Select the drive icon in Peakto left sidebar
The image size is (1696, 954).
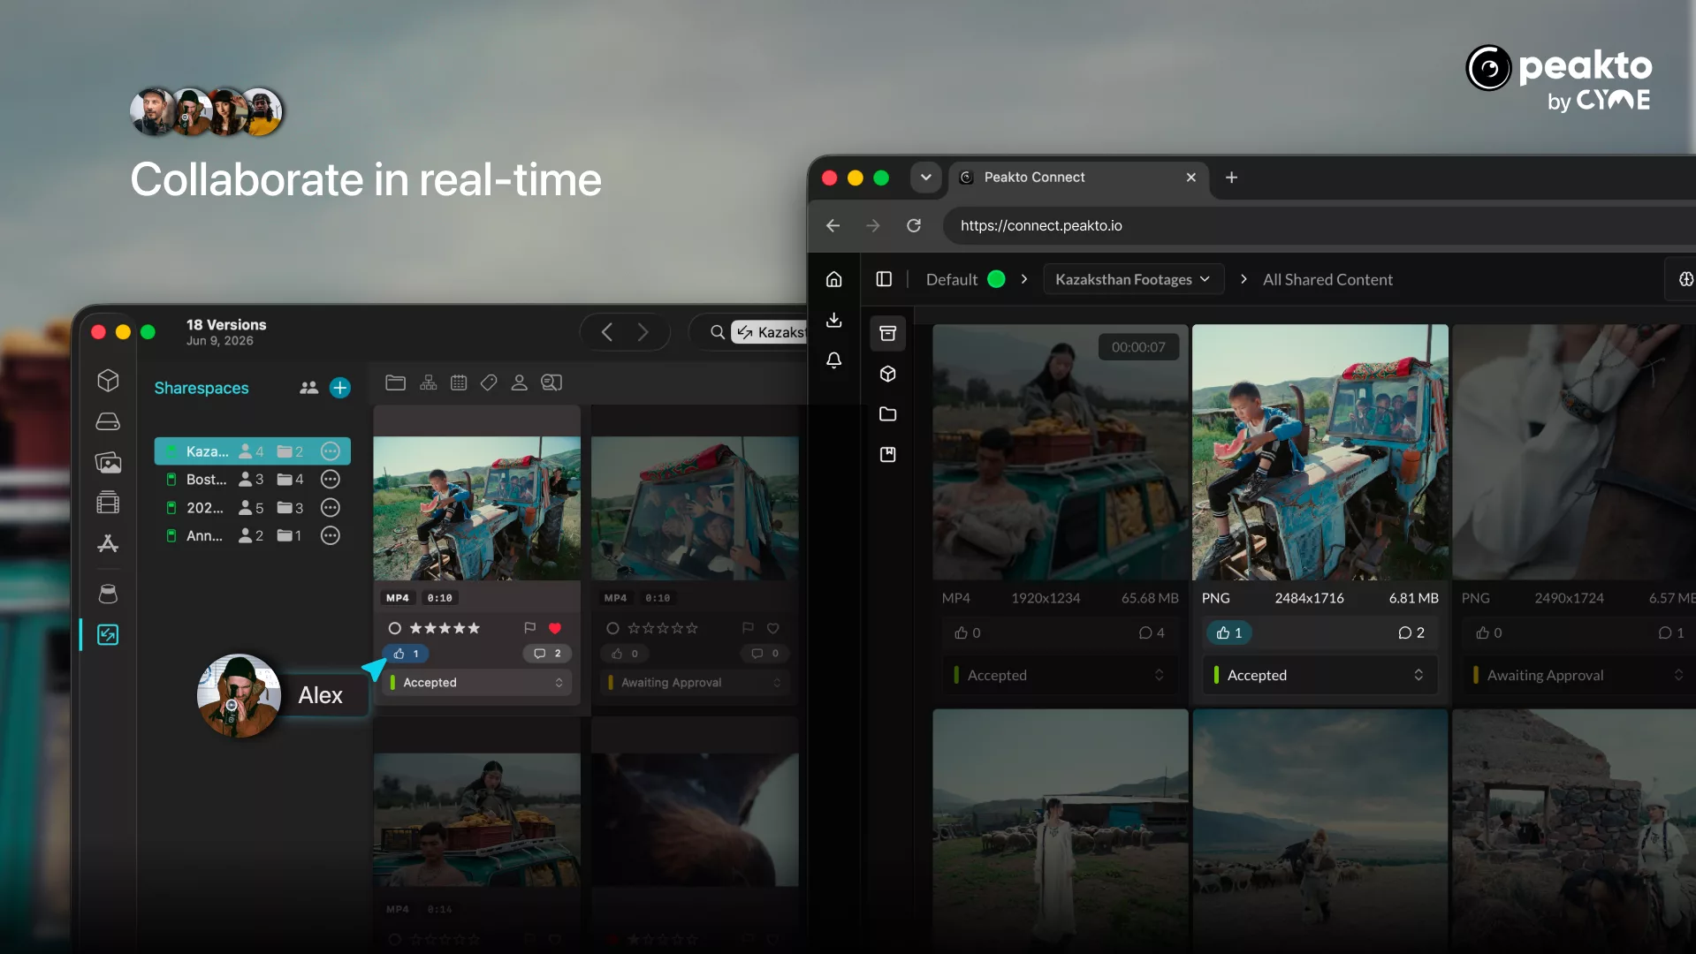(x=108, y=421)
